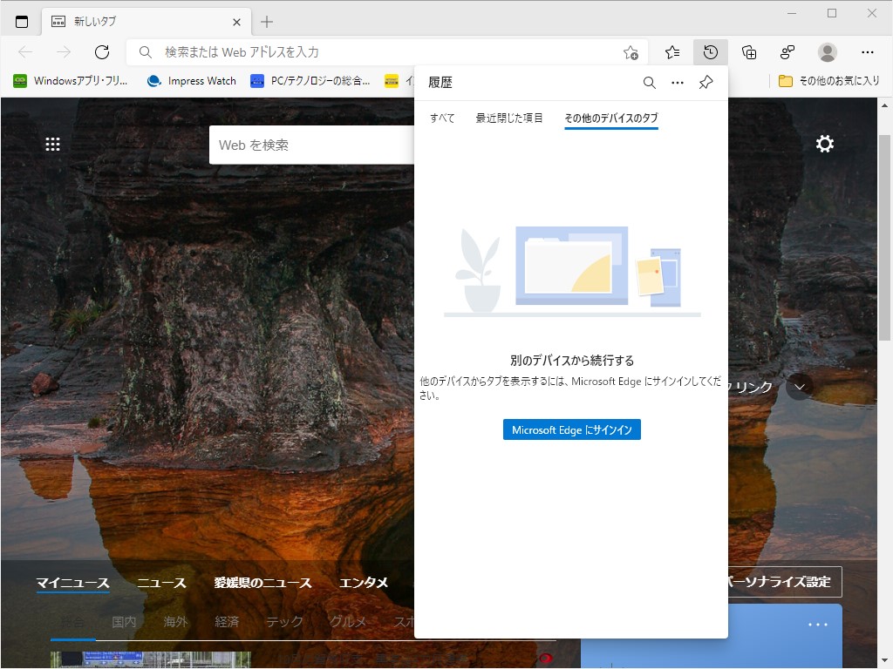The height and width of the screenshot is (669, 893).
Task: Click the History clock icon in the toolbar
Action: pyautogui.click(x=710, y=52)
